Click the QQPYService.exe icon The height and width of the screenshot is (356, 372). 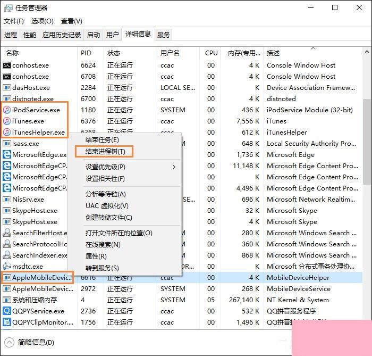tap(6, 311)
